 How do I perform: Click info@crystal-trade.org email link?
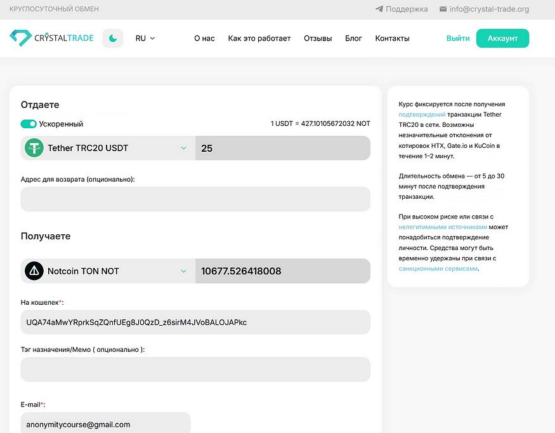click(x=489, y=9)
